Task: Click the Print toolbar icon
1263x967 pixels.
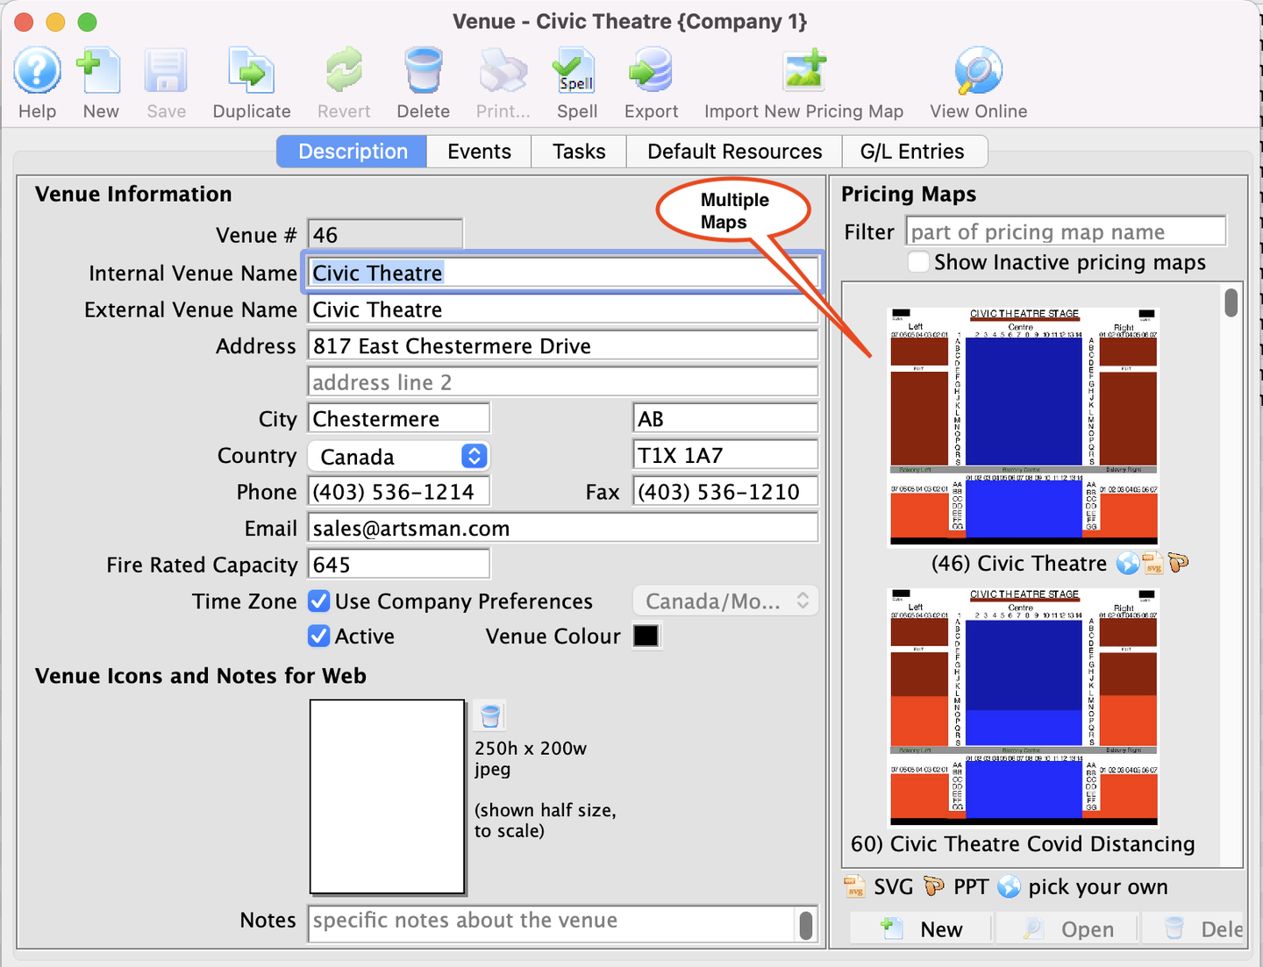Action: point(503,71)
